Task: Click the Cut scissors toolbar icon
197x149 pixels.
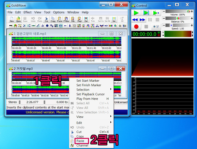Action: 47,19
